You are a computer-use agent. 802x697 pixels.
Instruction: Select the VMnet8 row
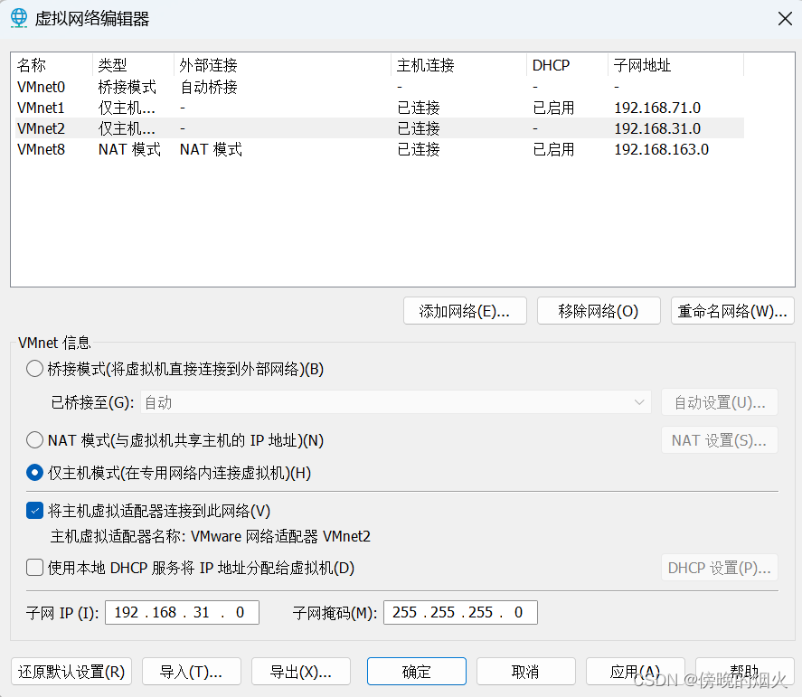pos(380,149)
